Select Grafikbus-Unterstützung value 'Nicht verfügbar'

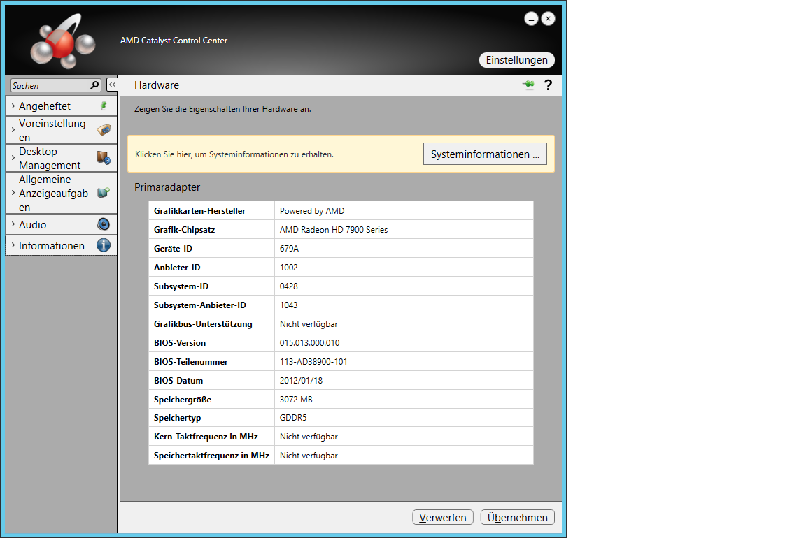tap(309, 324)
